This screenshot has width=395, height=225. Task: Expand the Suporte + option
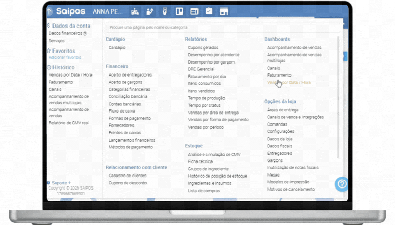point(61,183)
